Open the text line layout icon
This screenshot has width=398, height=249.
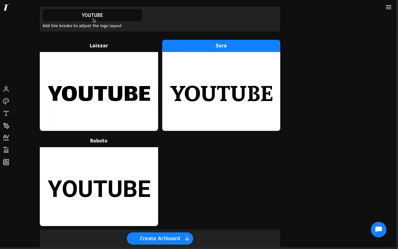pyautogui.click(x=6, y=150)
